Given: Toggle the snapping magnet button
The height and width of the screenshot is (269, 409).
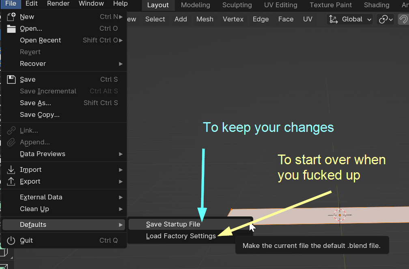Looking at the screenshot, I should (x=403, y=19).
